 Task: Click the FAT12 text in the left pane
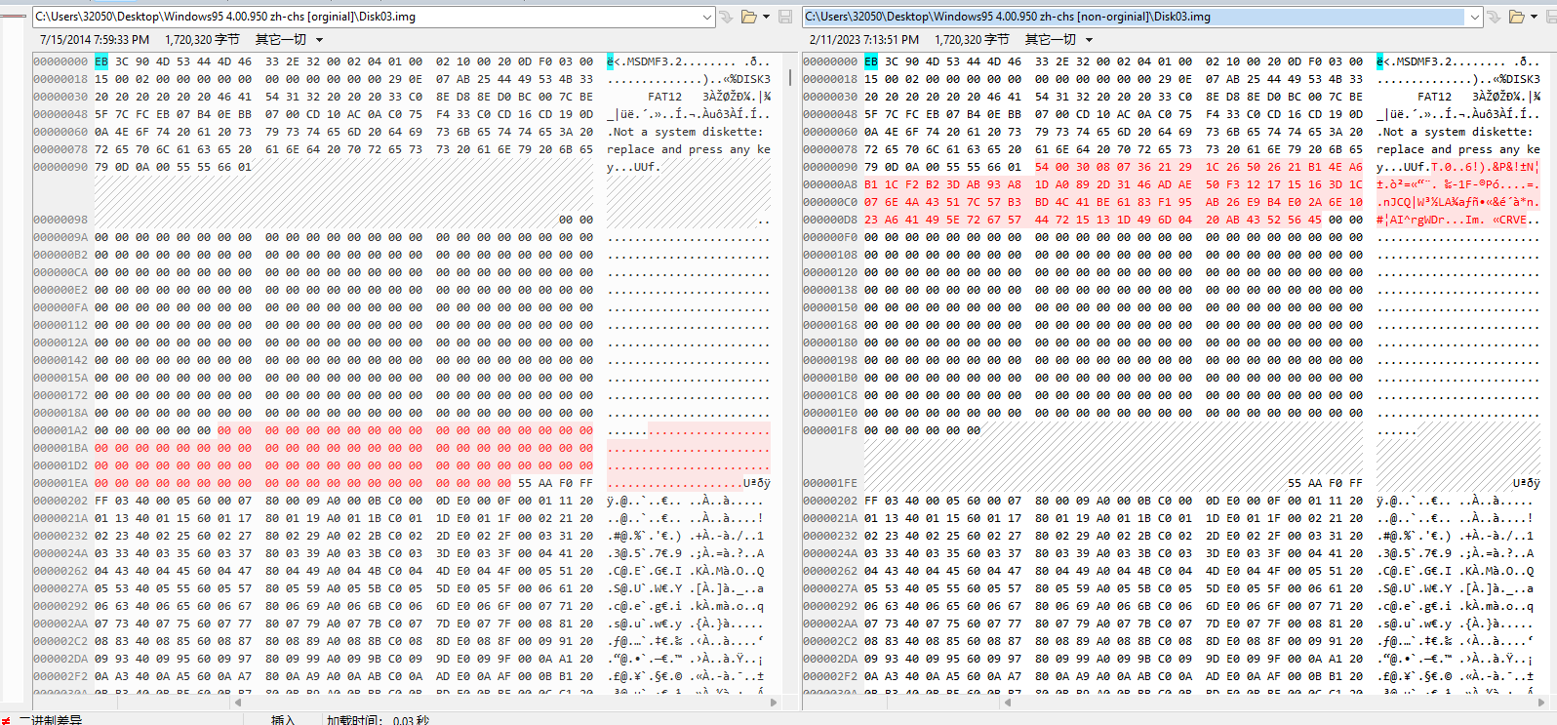(x=664, y=97)
